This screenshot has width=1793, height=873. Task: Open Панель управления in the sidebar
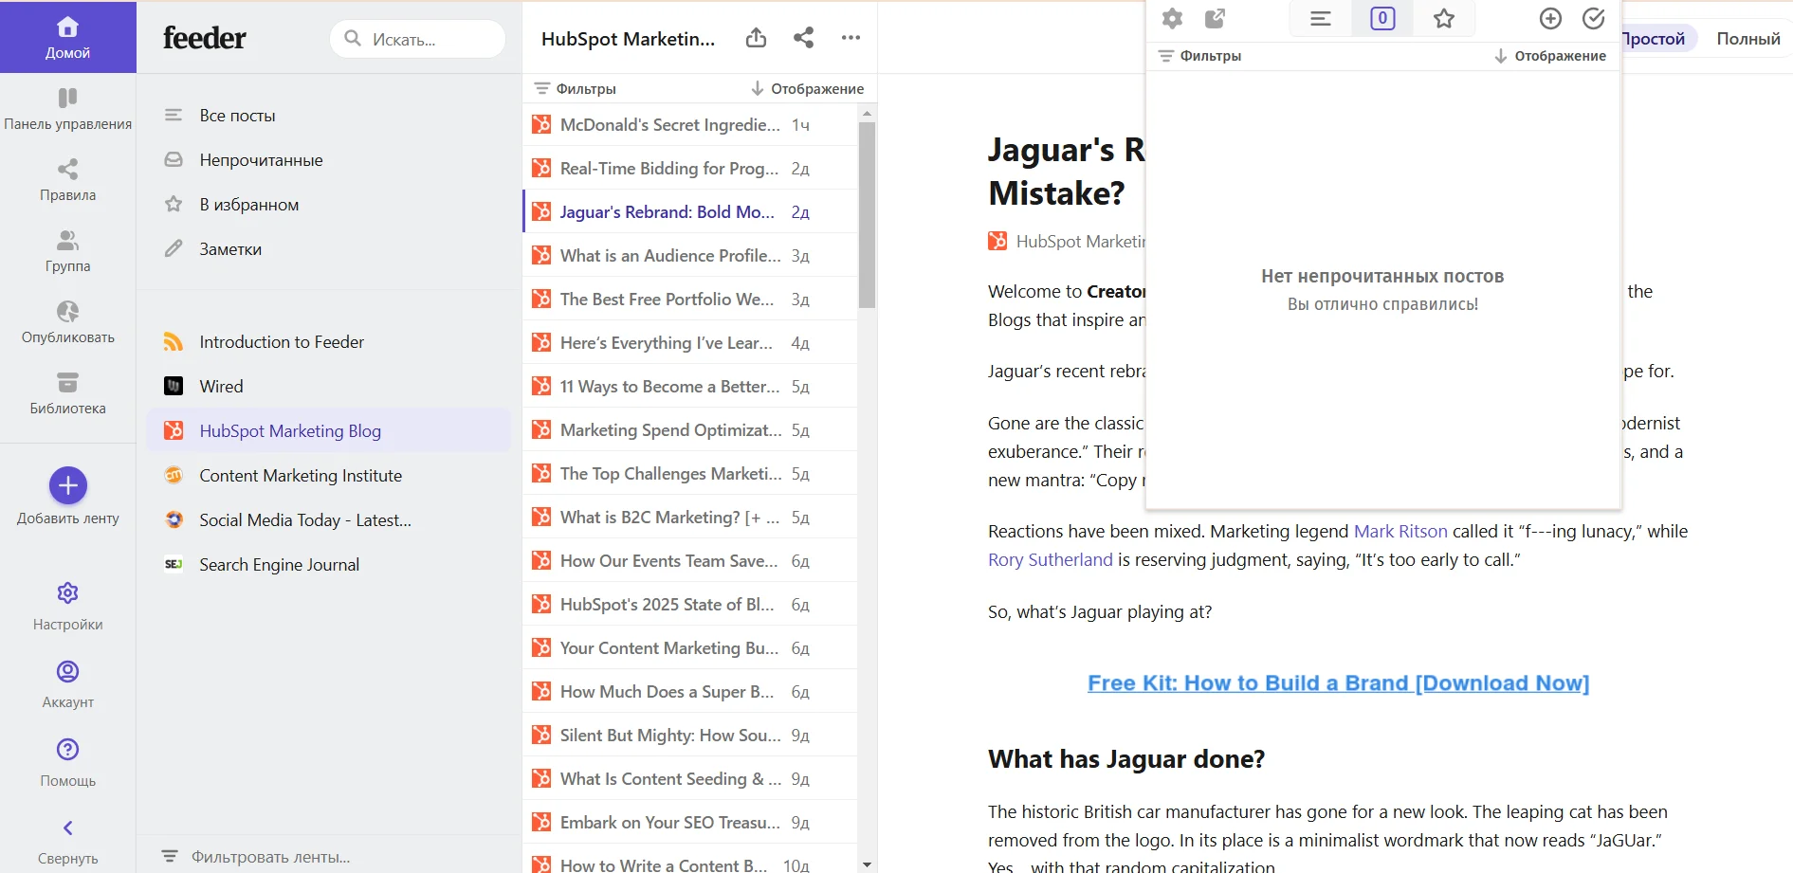pos(67,109)
